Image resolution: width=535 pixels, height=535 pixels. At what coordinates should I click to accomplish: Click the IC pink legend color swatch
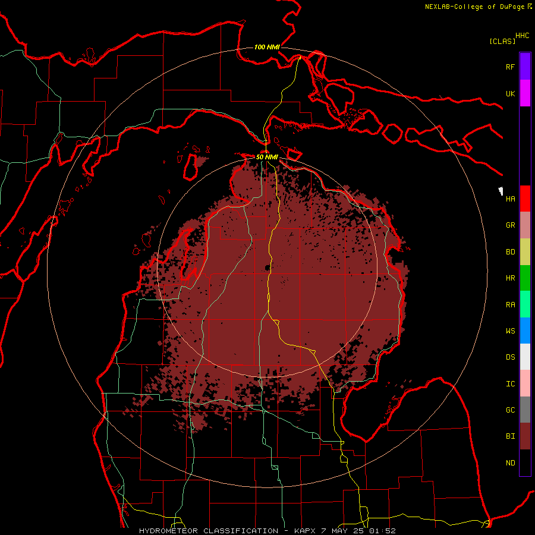tap(525, 383)
